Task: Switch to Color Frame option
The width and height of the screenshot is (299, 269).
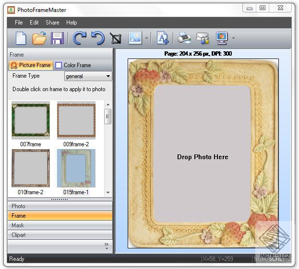Action: tap(73, 65)
